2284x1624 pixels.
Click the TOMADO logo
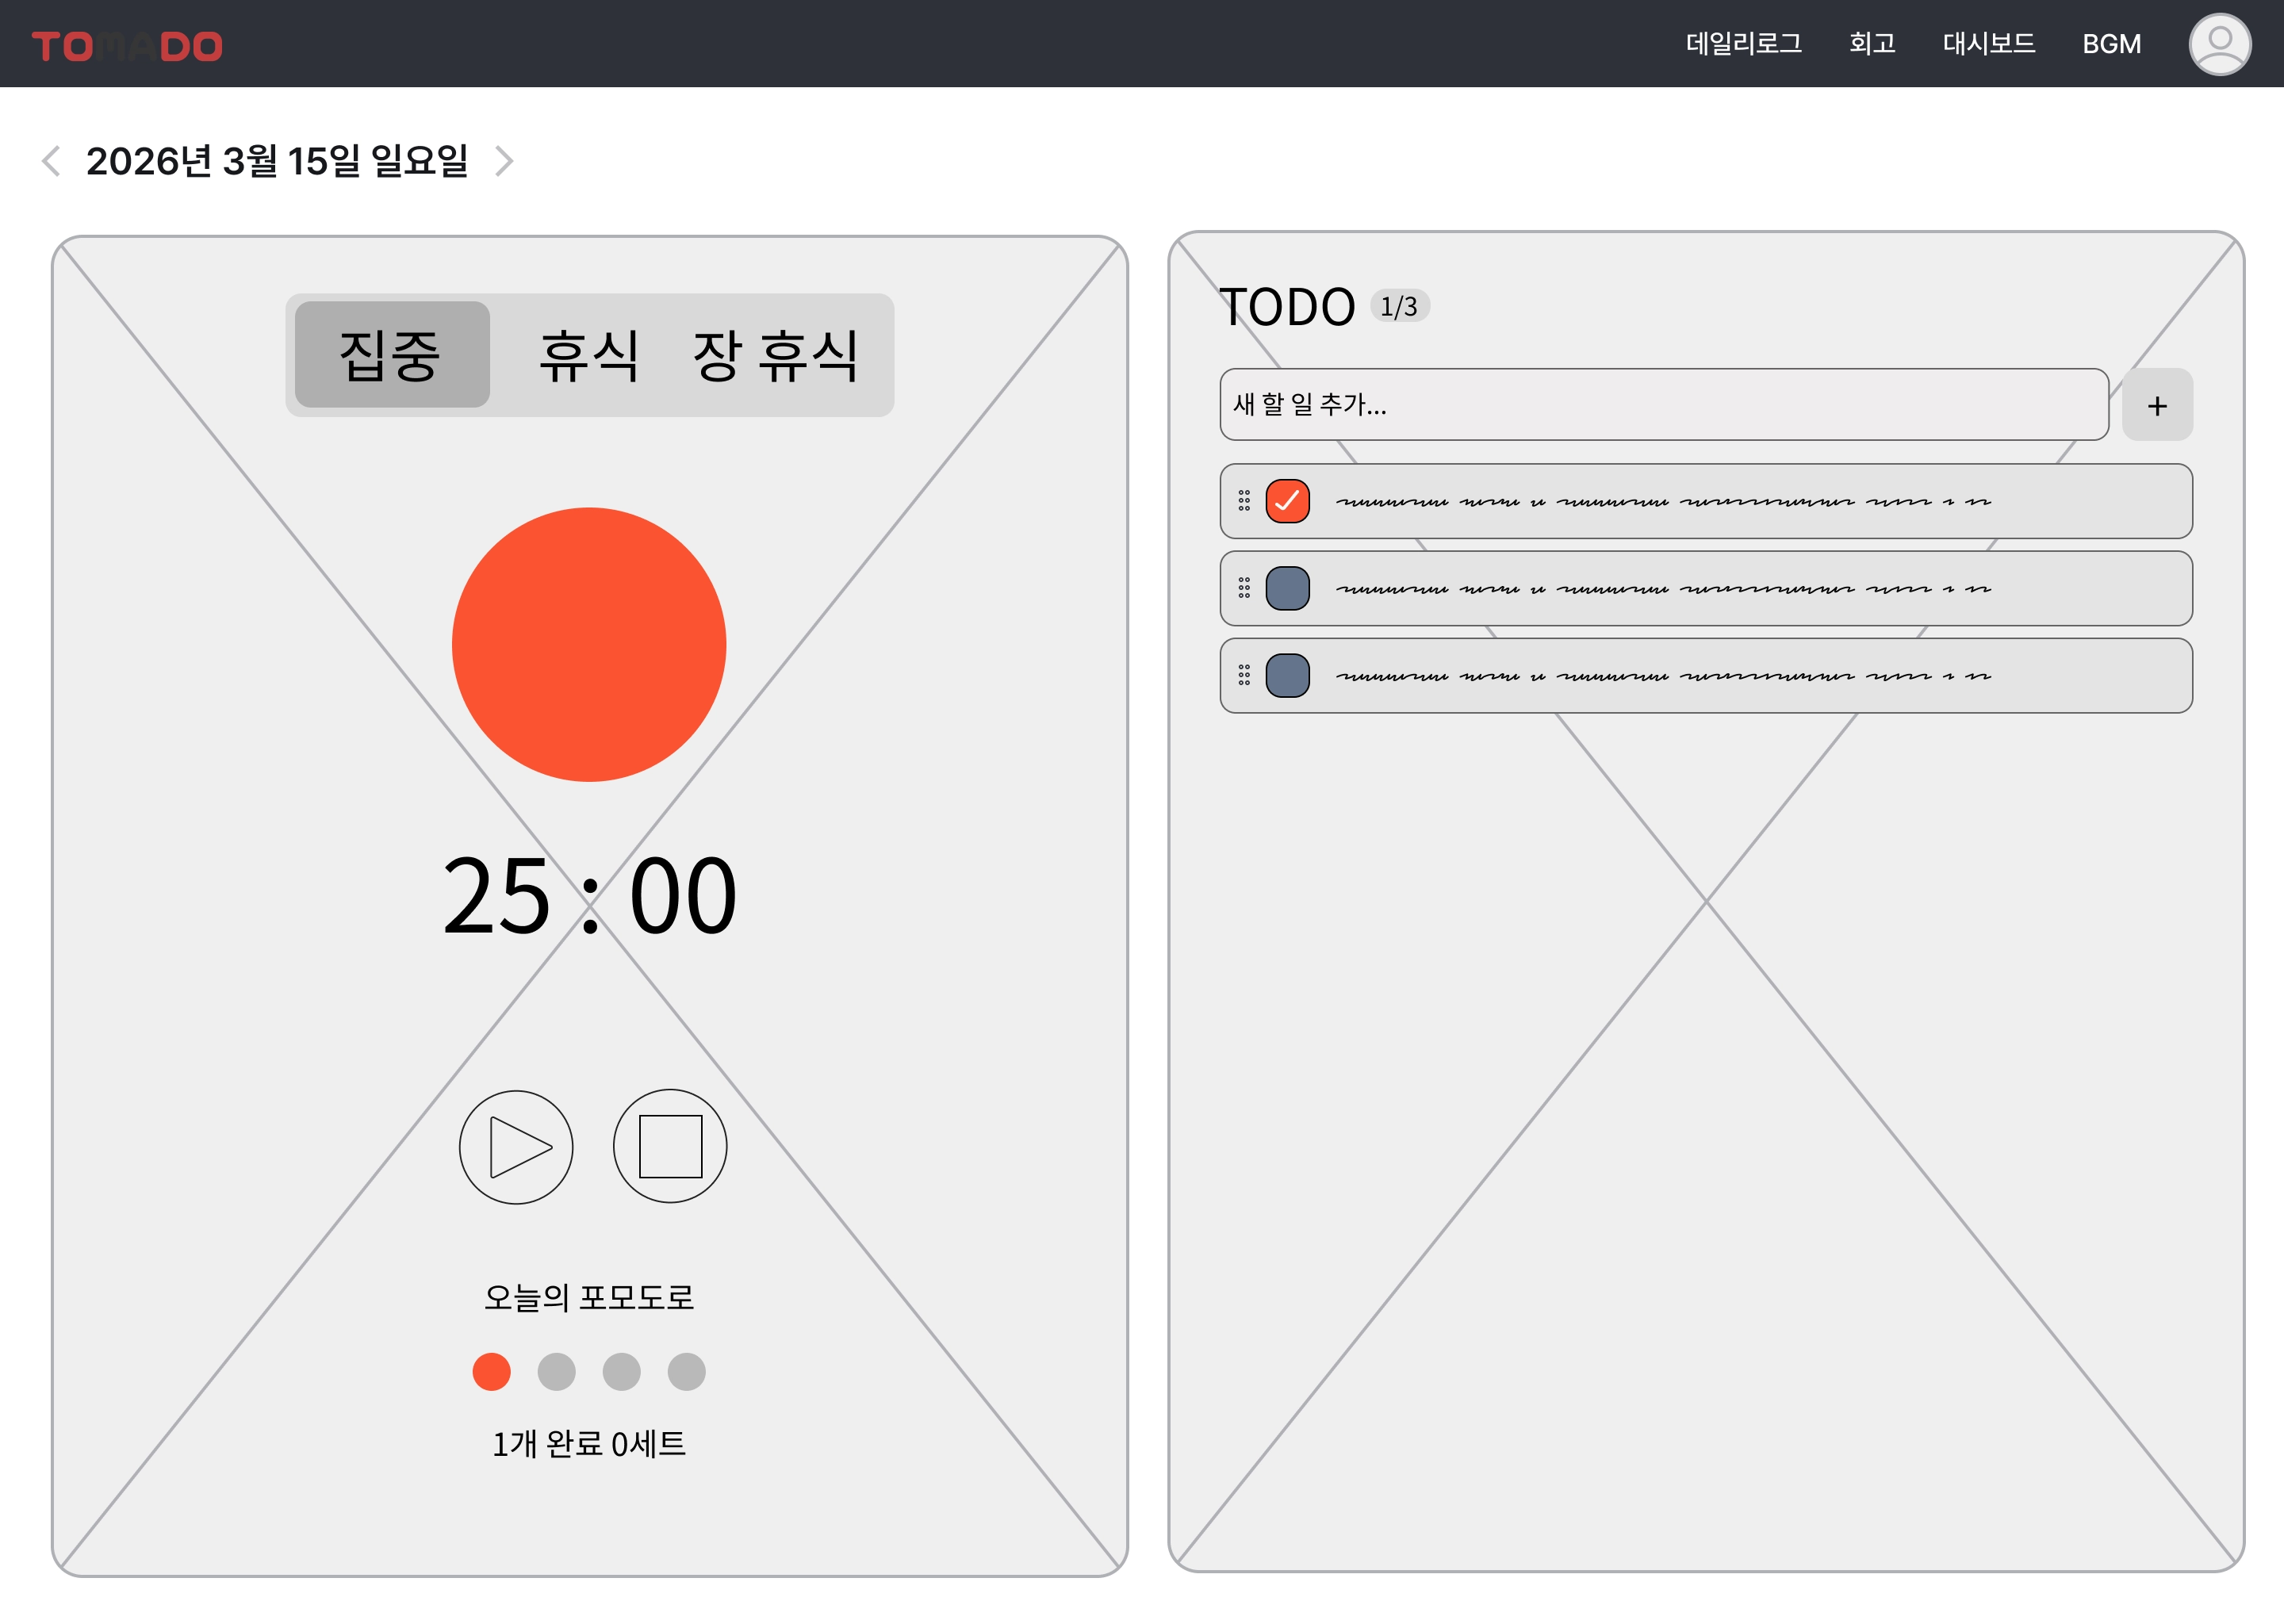(127, 46)
